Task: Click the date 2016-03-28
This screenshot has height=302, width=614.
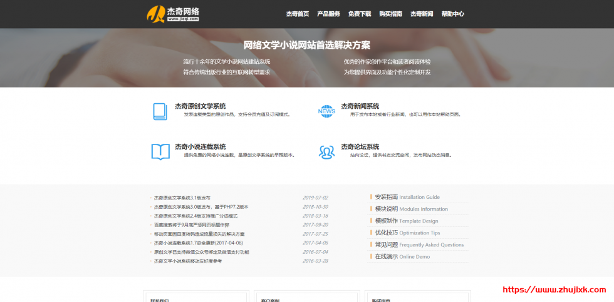Action: [315, 261]
